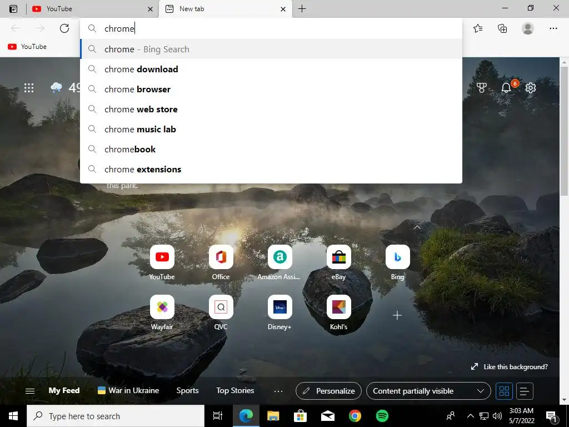Select the chrome extensions suggestion
The width and height of the screenshot is (569, 427).
(x=271, y=169)
